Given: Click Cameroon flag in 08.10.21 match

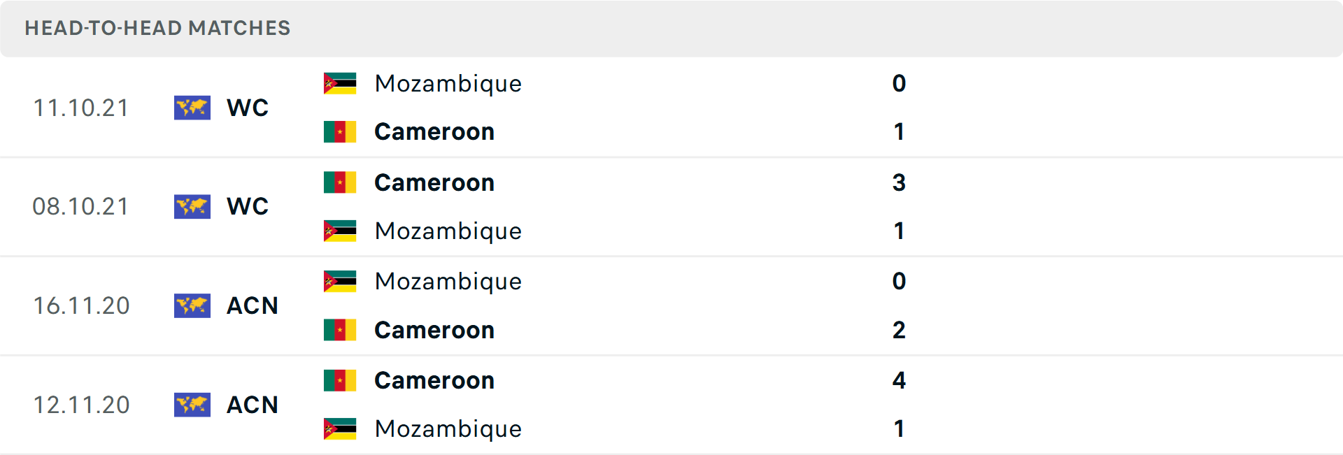Looking at the screenshot, I should point(340,182).
